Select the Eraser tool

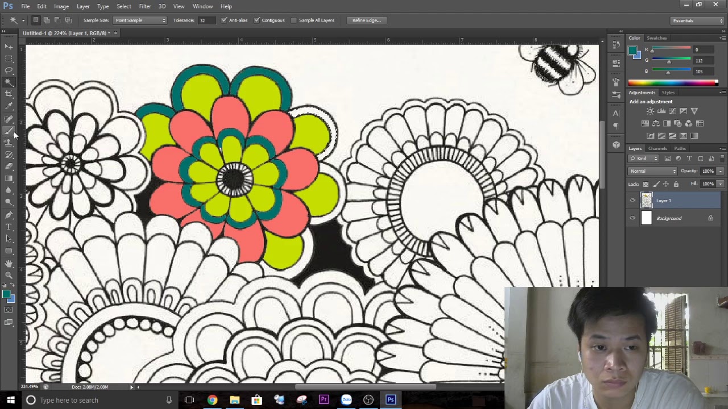point(9,166)
